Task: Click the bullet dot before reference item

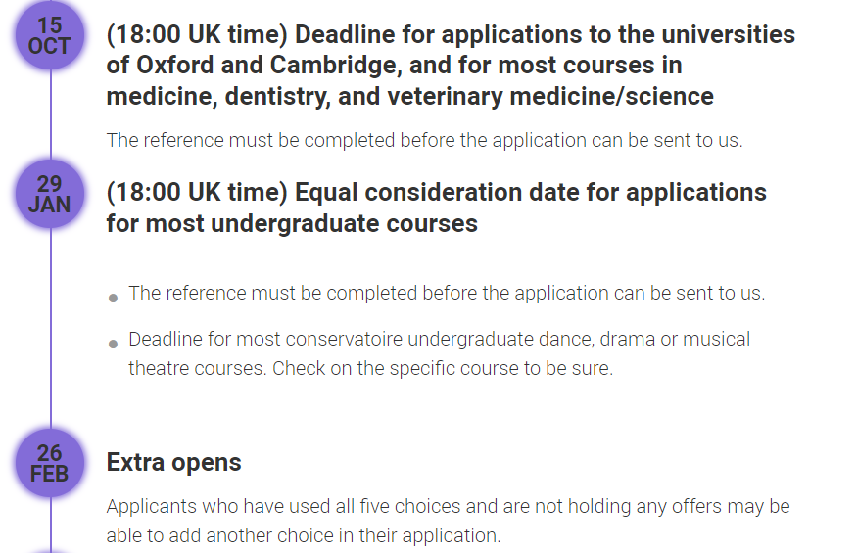Action: coord(114,297)
